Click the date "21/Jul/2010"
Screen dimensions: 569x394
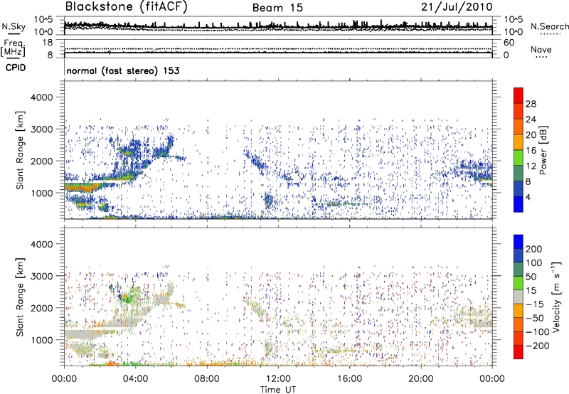point(457,7)
